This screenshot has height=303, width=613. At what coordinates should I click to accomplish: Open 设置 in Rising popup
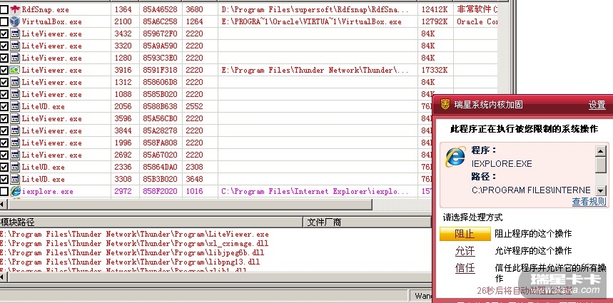597,105
